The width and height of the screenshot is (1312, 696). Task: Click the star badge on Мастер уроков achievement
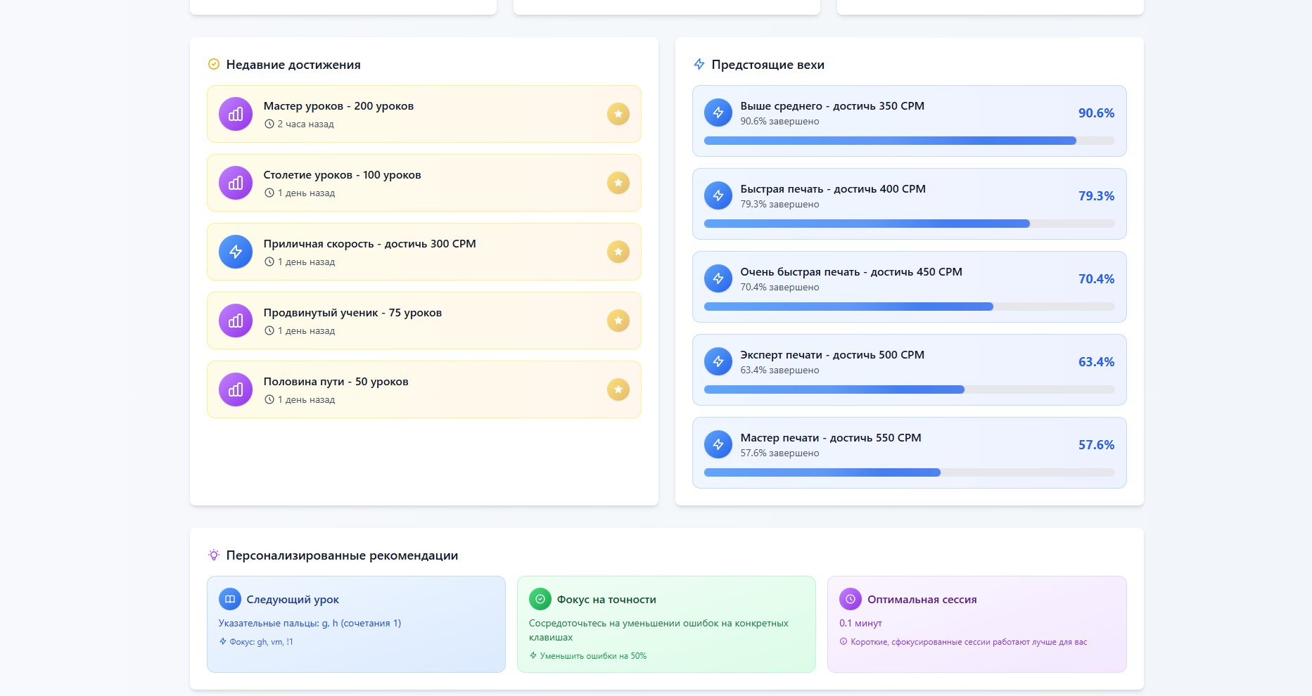(618, 114)
